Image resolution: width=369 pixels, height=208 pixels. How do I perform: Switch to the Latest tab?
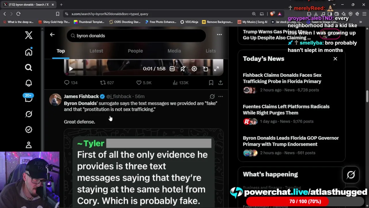[96, 51]
